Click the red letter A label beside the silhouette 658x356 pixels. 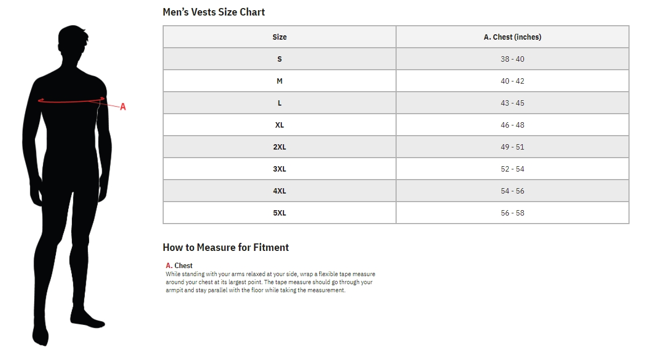tap(123, 107)
